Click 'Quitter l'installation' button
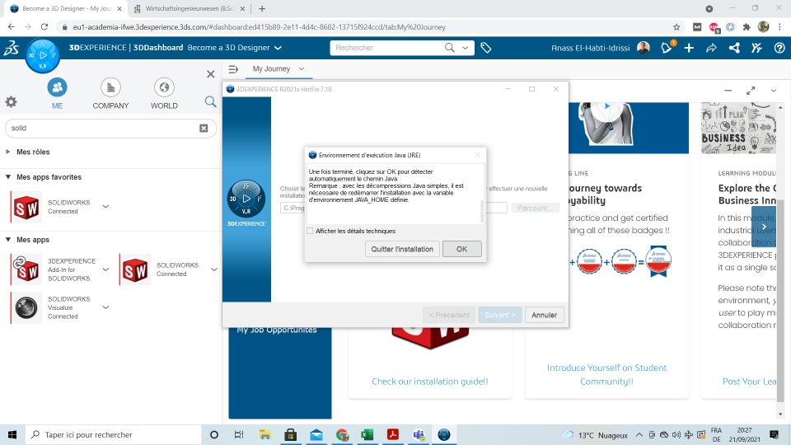791x445 pixels. click(x=402, y=249)
